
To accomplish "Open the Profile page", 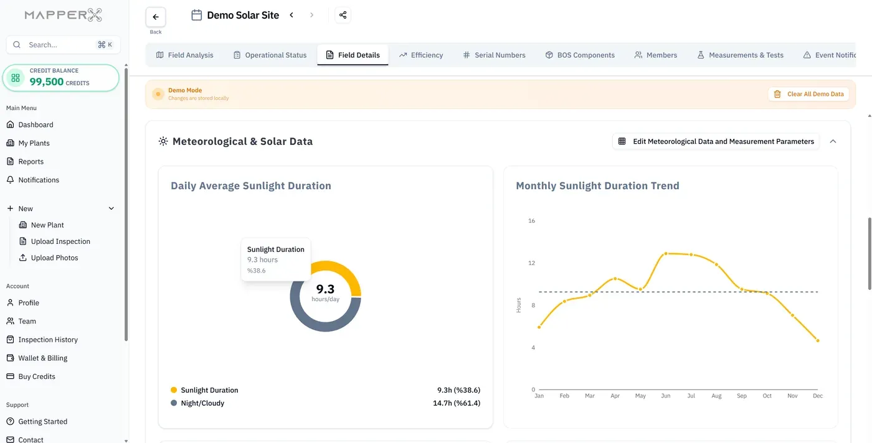I will tap(29, 303).
